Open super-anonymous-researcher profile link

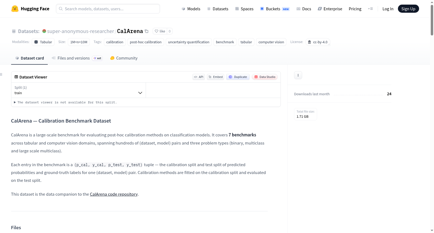click(x=81, y=31)
